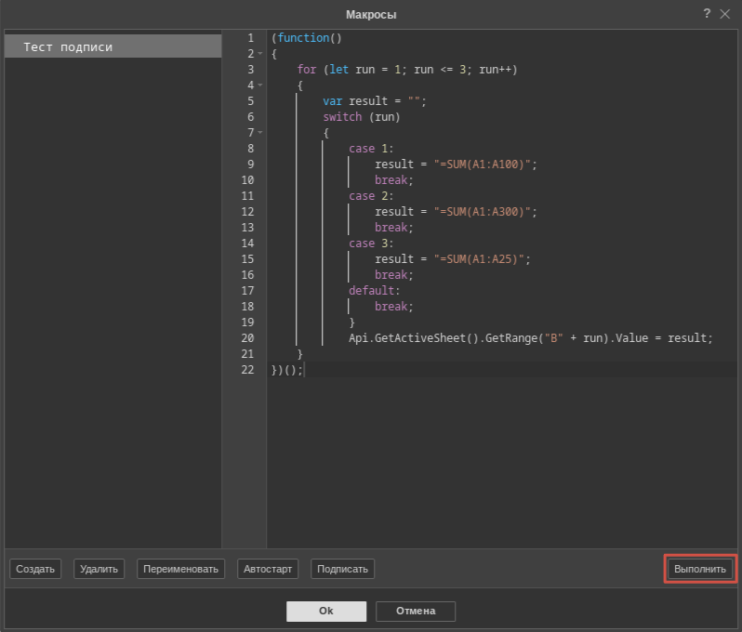Click the string "=SUM(A1:A300)"
The height and width of the screenshot is (632, 742).
click(483, 212)
